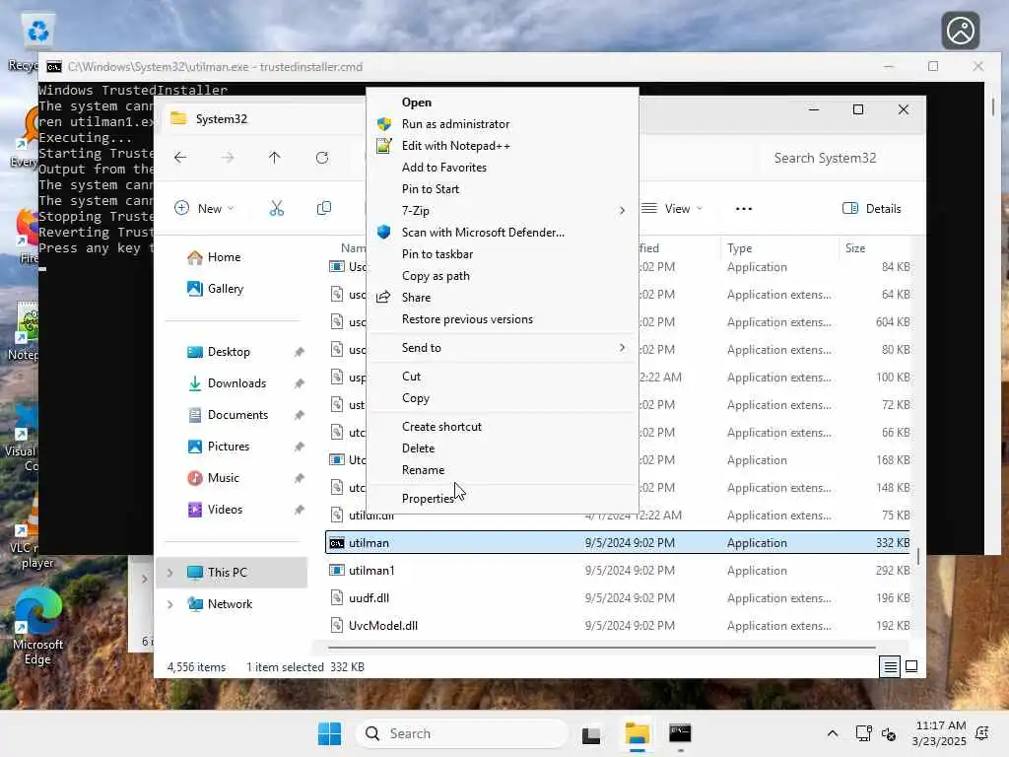Expand the Send to submenu

coord(502,348)
